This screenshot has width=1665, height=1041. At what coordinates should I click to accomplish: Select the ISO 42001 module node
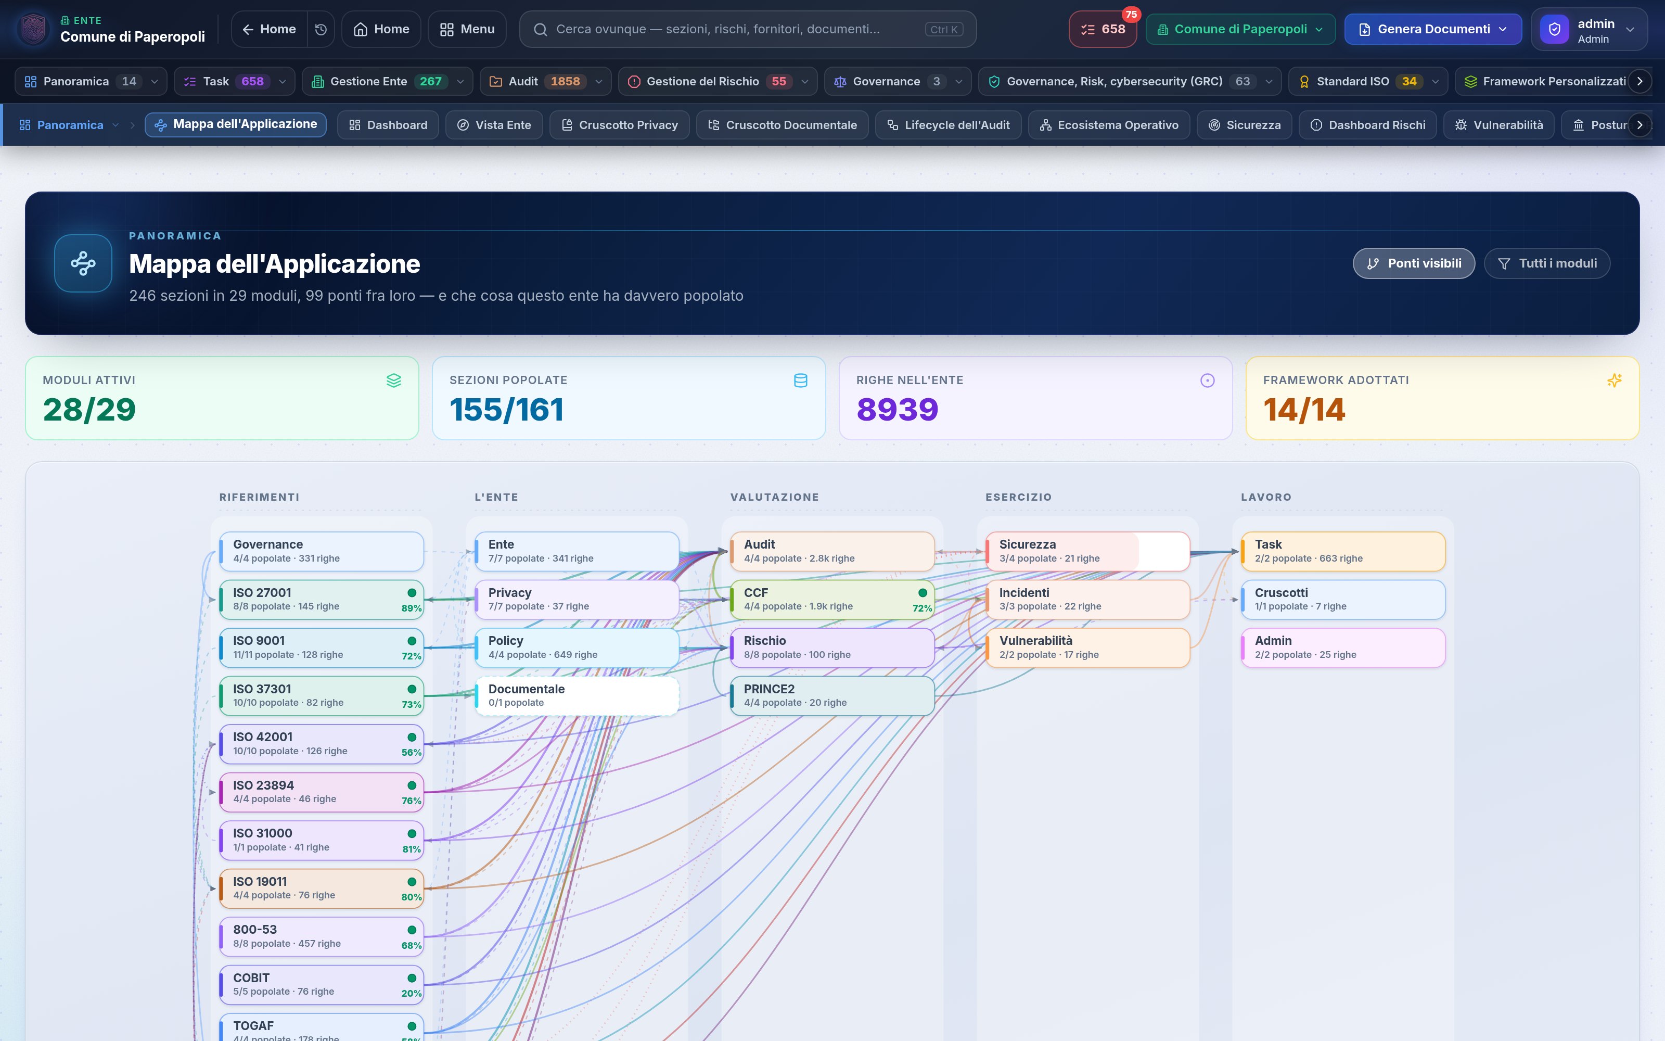[x=322, y=744]
